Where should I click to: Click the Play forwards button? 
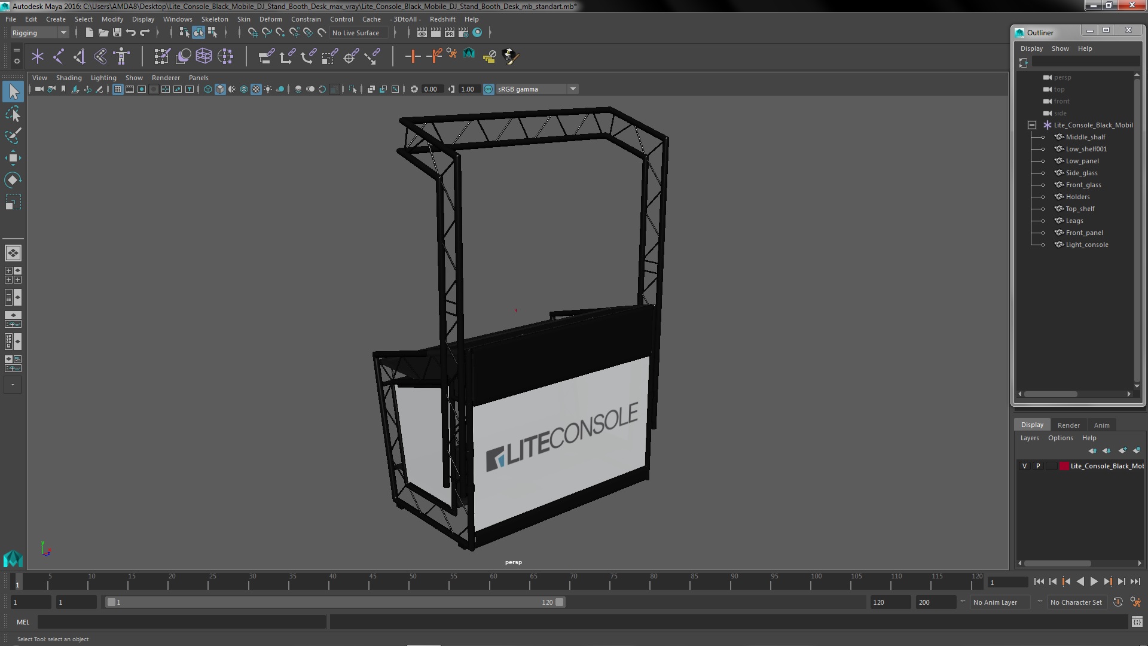[x=1094, y=581]
